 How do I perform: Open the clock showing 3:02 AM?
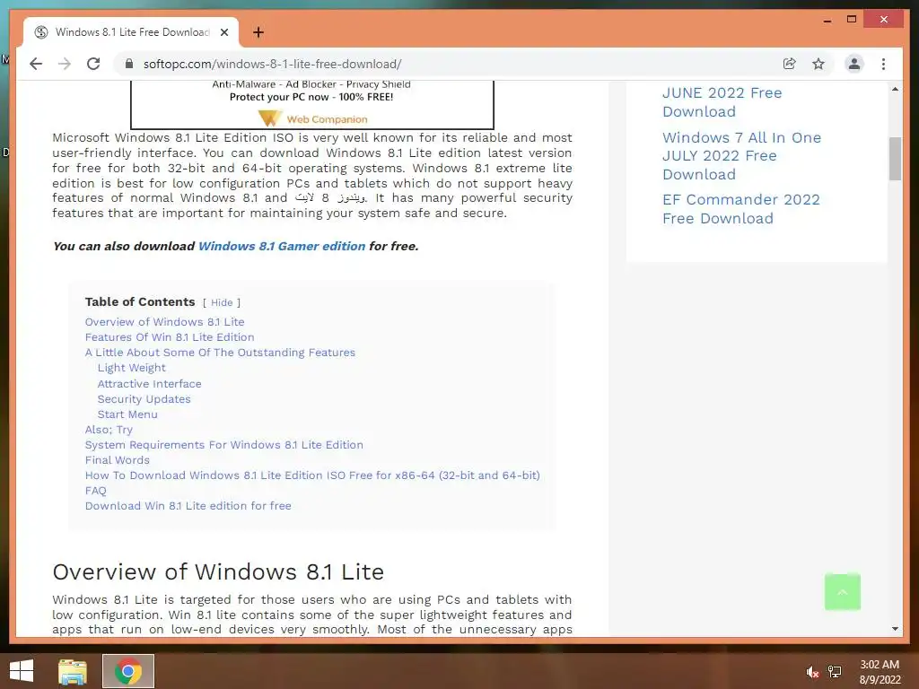click(880, 672)
